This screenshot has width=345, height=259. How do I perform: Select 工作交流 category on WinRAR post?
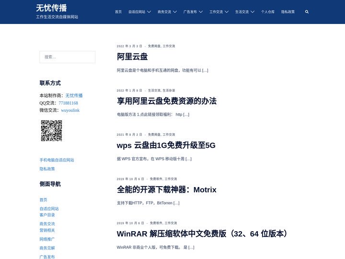coord(171,223)
